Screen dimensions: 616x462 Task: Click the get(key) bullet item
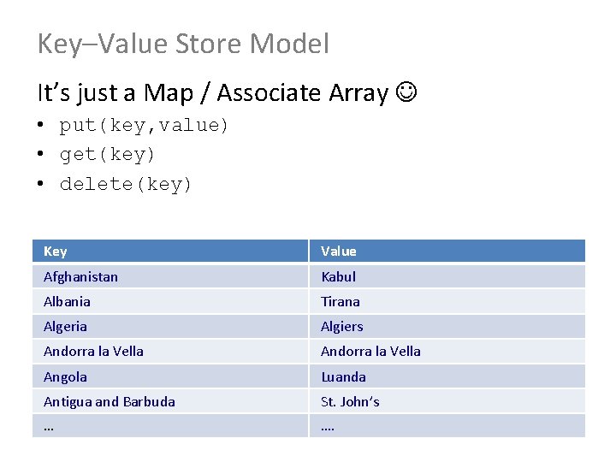(107, 155)
